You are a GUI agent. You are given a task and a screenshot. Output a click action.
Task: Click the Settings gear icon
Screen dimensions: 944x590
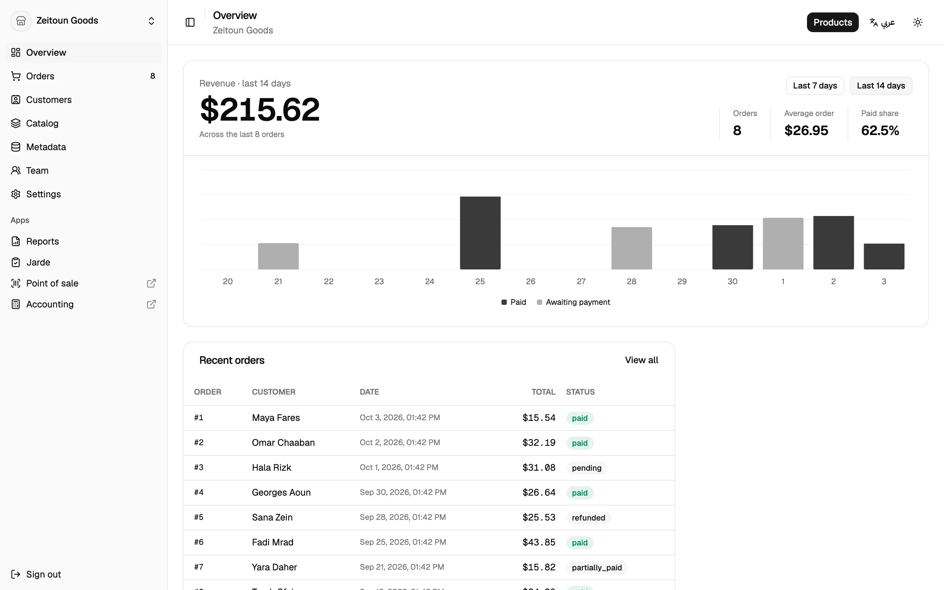(x=16, y=194)
